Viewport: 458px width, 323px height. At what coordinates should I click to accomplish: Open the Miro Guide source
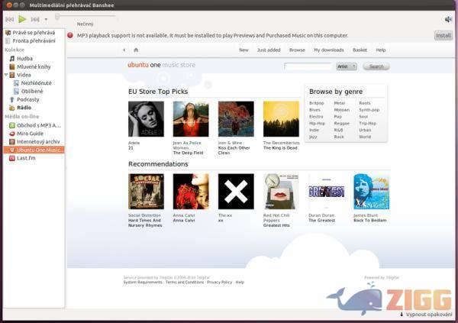tap(30, 134)
